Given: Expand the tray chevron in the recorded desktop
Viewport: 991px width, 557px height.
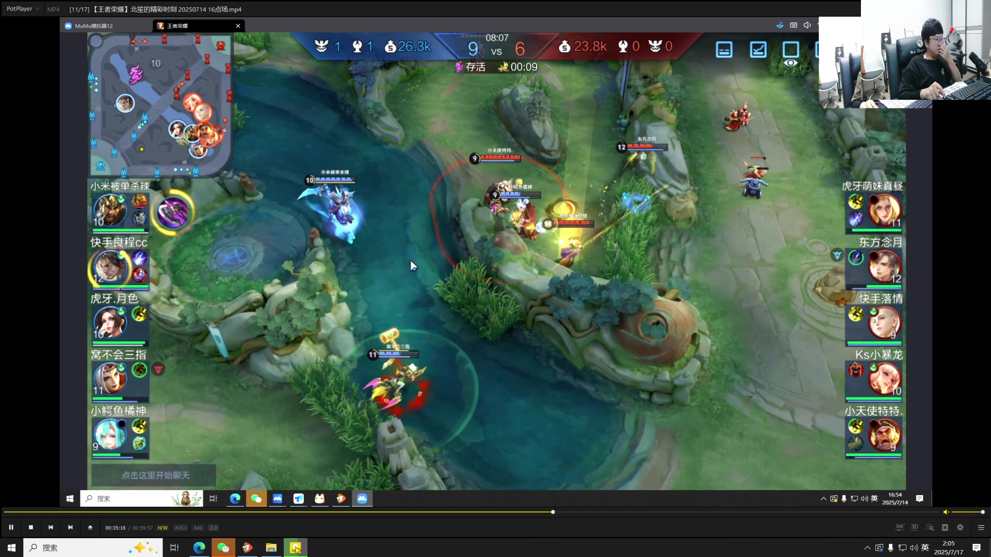Looking at the screenshot, I should pos(823,499).
